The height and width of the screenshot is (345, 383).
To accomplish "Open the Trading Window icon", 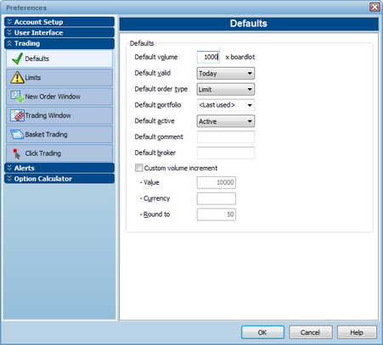I will tap(17, 115).
